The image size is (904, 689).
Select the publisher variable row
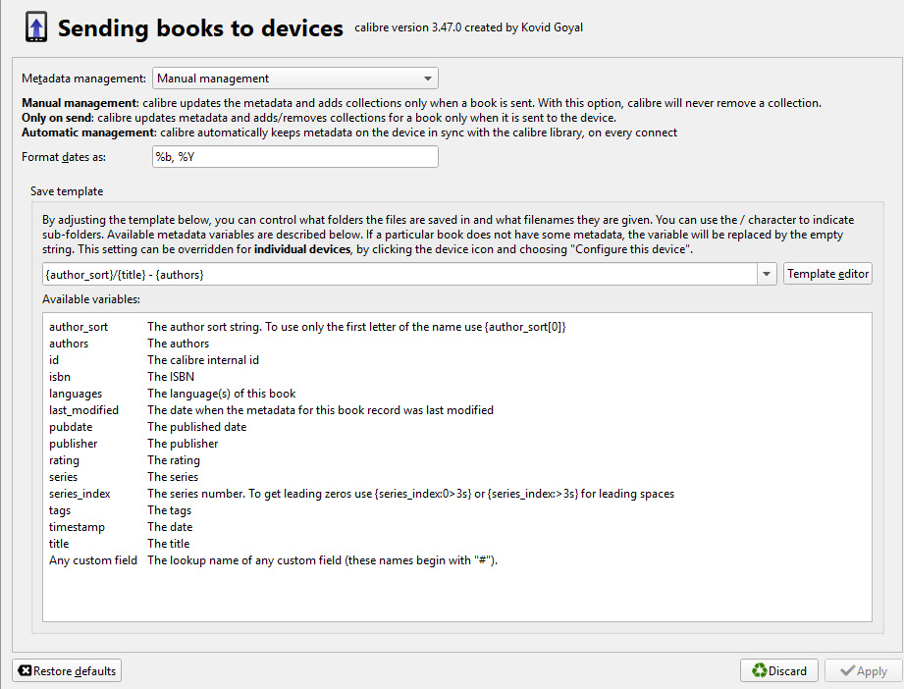pos(74,444)
